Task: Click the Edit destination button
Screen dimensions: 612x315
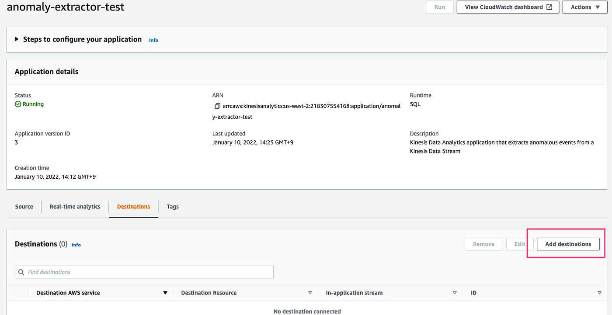Action: click(x=520, y=244)
